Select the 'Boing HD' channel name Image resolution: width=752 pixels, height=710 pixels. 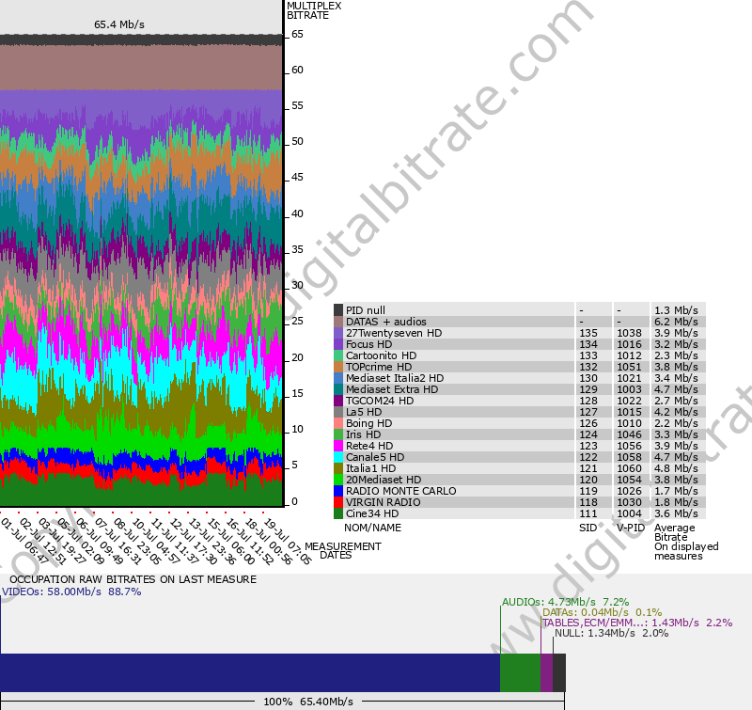368,423
